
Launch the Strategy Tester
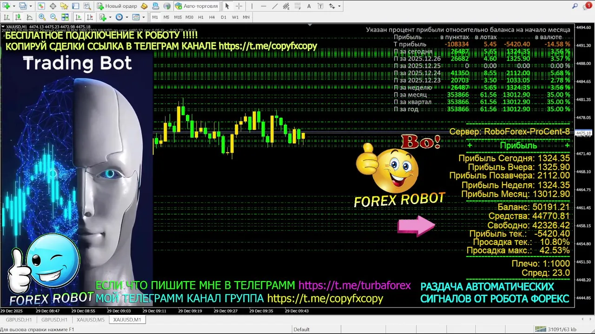coord(87,6)
